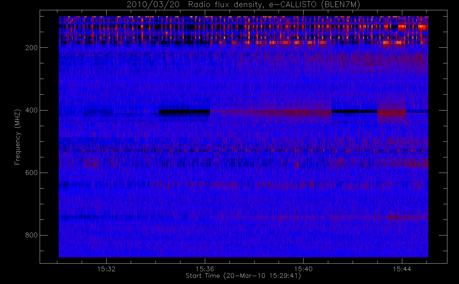This screenshot has height=284, width=459.
Task: Click the '200' frequency tick label
Action: pos(31,48)
